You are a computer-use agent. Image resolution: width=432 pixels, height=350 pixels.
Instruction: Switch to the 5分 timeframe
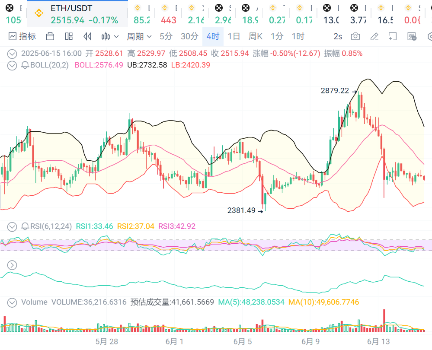click(x=166, y=36)
